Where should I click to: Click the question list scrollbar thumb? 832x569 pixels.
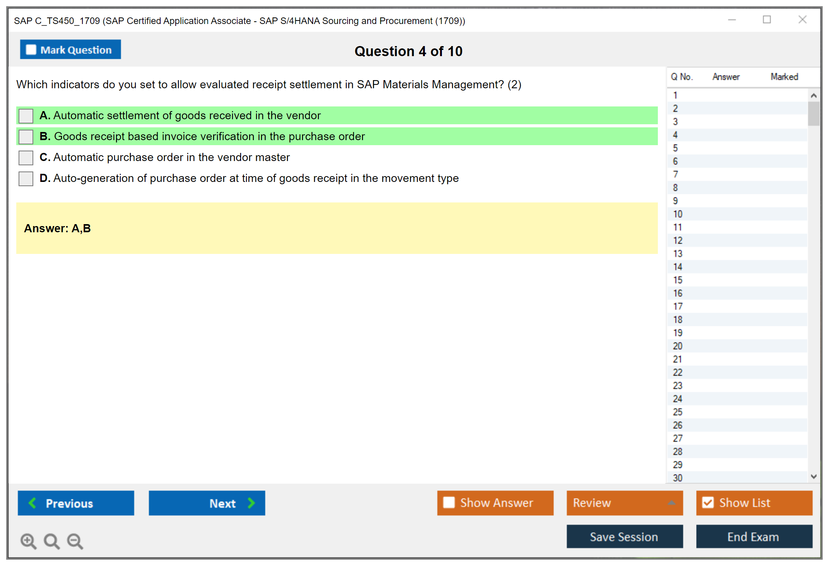pyautogui.click(x=813, y=113)
